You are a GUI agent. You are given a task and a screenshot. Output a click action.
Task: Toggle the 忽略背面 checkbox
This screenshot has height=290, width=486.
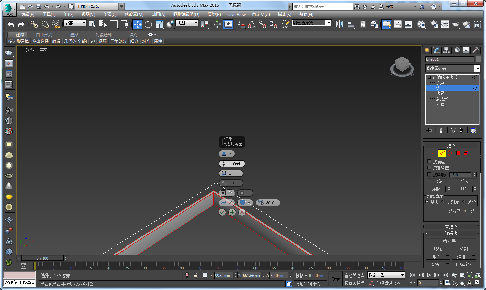point(429,168)
